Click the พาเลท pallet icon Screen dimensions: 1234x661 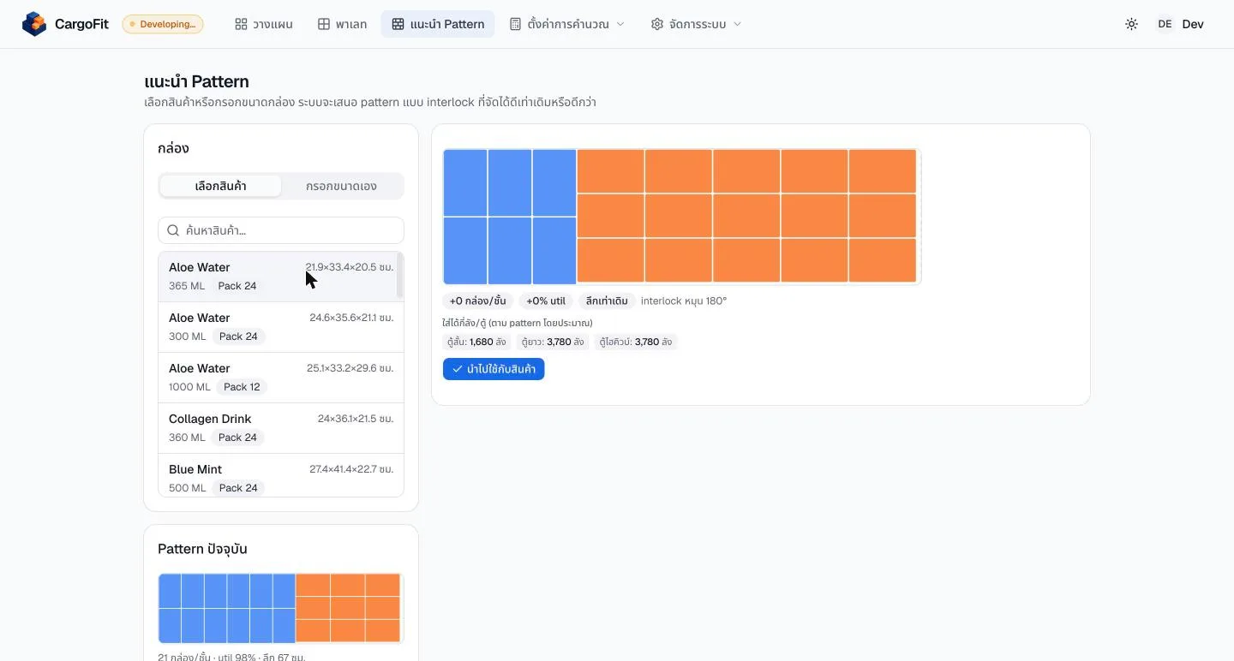pyautogui.click(x=324, y=24)
